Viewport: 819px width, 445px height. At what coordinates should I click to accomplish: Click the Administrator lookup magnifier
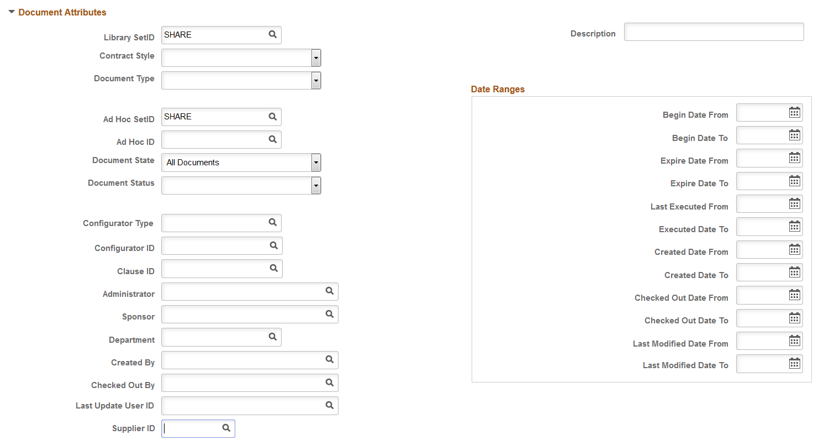[329, 291]
